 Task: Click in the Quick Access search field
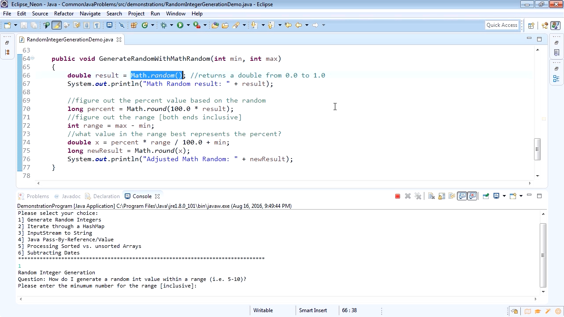click(x=501, y=25)
